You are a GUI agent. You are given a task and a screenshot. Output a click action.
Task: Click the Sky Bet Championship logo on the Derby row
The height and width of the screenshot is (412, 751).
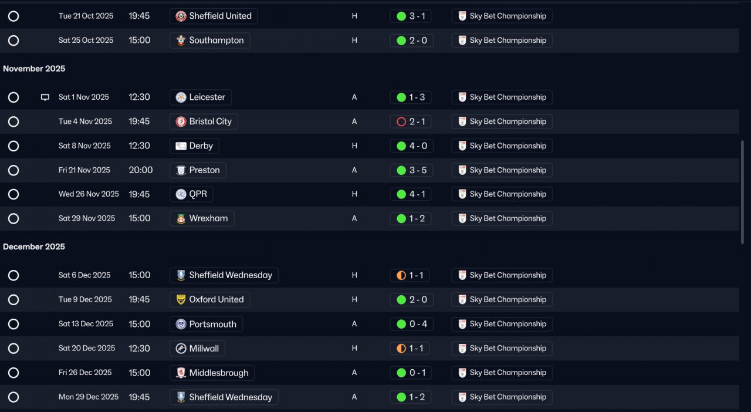pyautogui.click(x=462, y=146)
